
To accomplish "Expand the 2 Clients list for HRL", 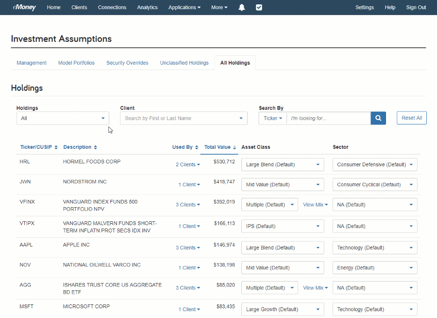I will [x=187, y=165].
